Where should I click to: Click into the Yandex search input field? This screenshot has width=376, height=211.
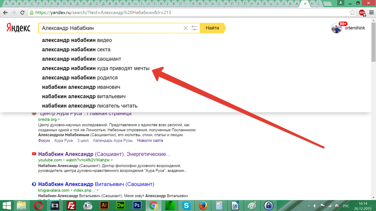tap(110, 28)
